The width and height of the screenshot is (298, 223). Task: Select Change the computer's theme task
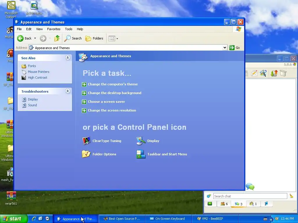tap(110, 84)
